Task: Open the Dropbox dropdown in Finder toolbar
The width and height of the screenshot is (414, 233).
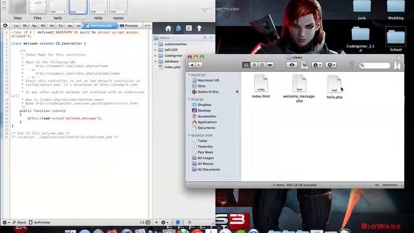Action: [331, 65]
